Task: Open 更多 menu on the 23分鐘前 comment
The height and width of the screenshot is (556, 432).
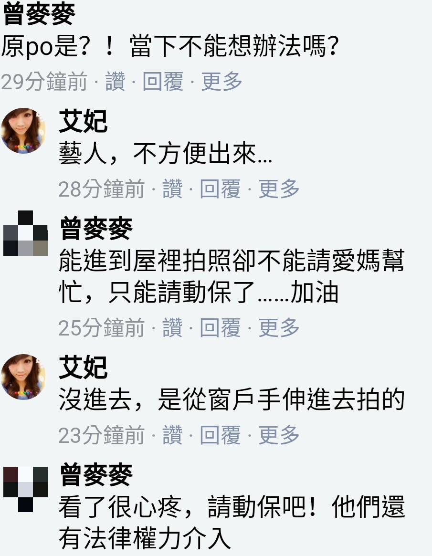Action: pos(279,435)
